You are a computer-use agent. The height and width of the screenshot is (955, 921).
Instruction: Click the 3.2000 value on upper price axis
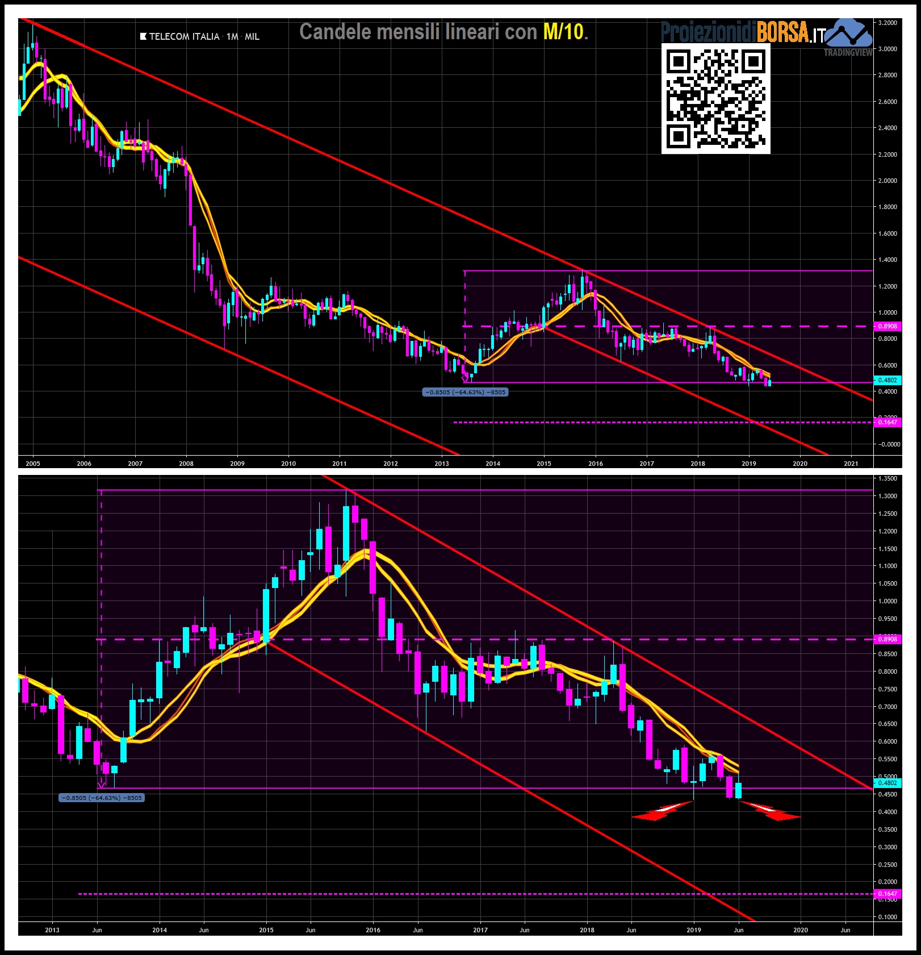(887, 23)
